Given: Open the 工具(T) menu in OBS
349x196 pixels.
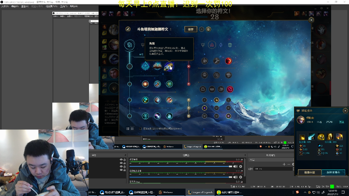Looking at the screenshot, I should 64,6.
